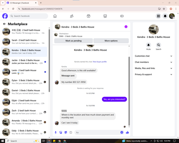Click the browser address bar URL
Screen dimensions: 179x143
(x=42, y=9)
